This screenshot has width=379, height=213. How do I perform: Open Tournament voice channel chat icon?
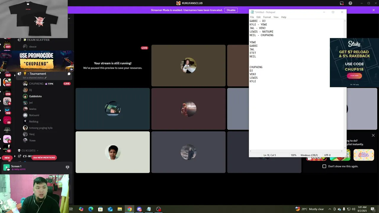click(x=69, y=74)
